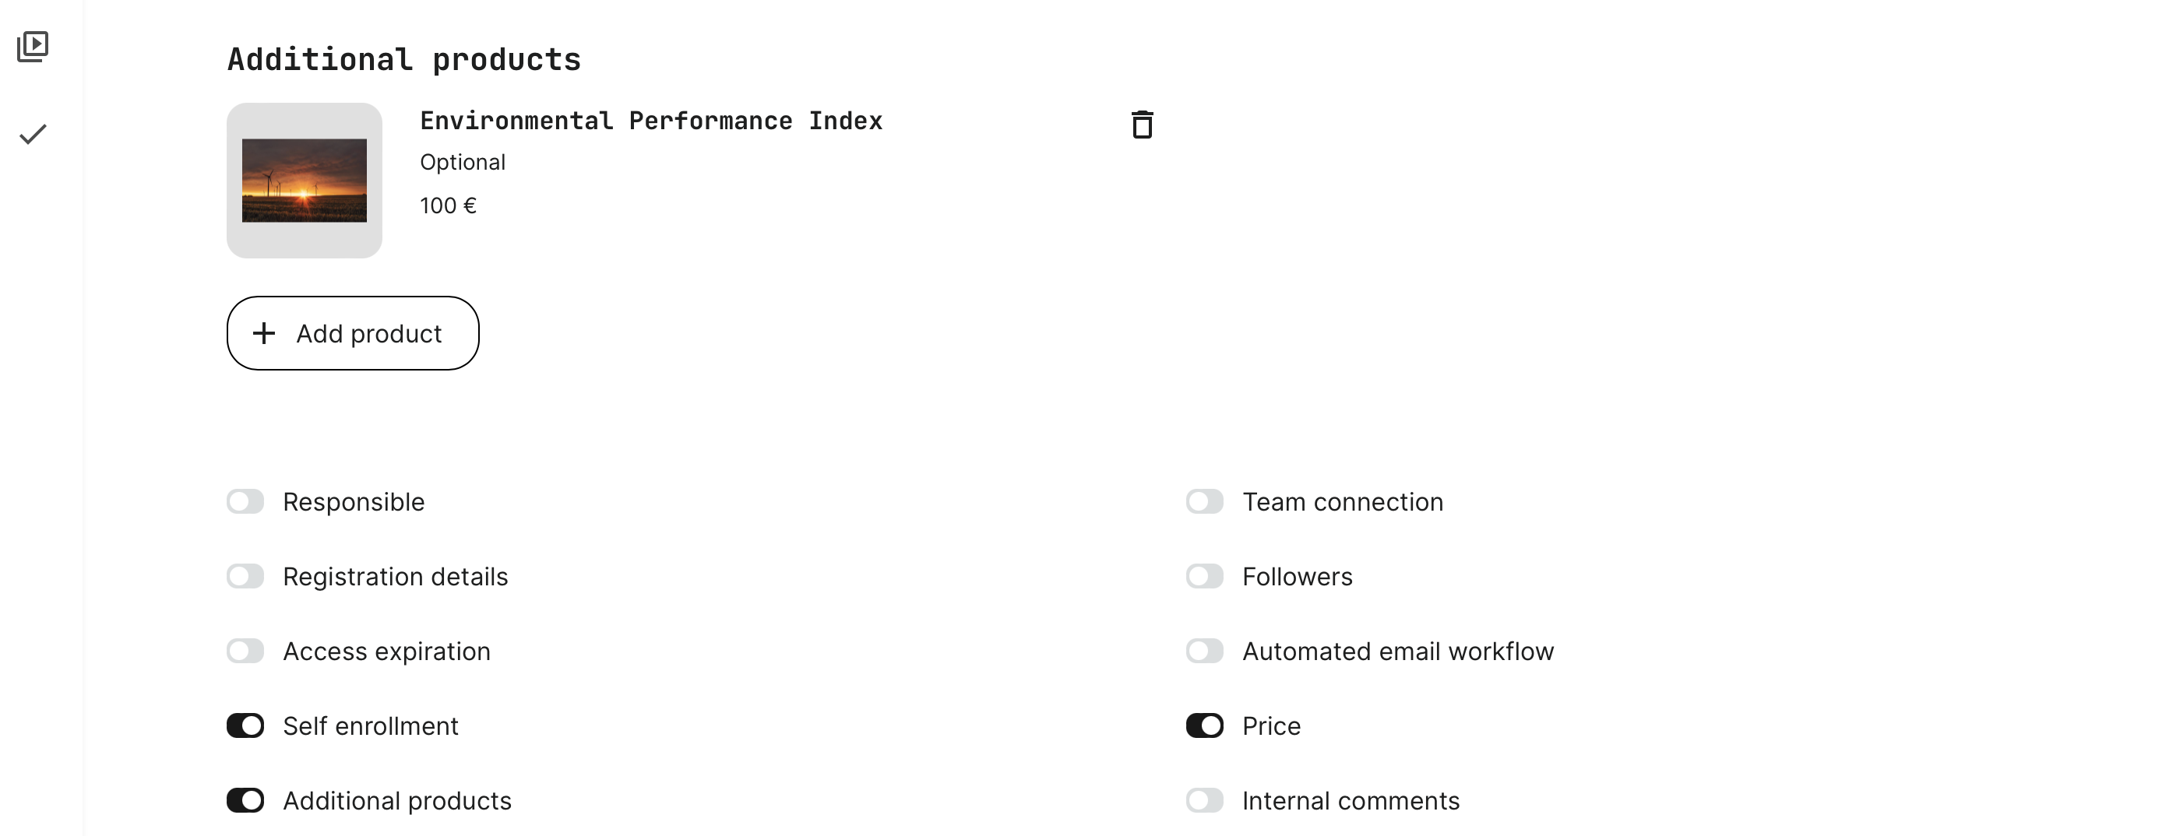Switch on the Followers toggle
The image size is (2173, 836).
(x=1205, y=577)
